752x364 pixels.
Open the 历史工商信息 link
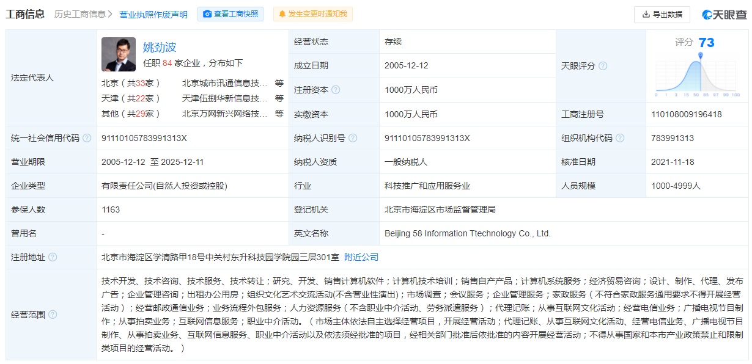tap(79, 14)
